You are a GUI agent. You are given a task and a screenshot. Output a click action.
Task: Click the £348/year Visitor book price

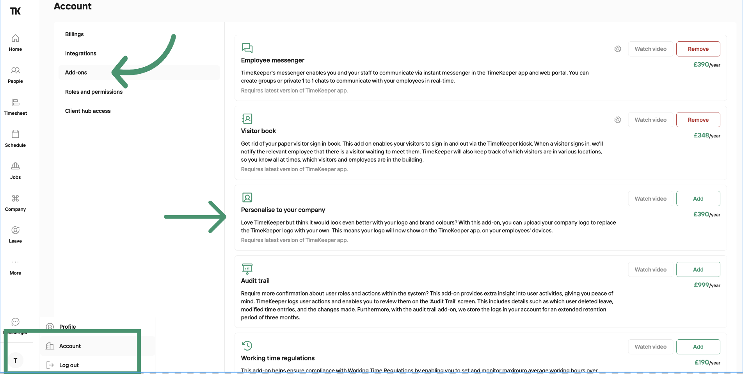(707, 135)
